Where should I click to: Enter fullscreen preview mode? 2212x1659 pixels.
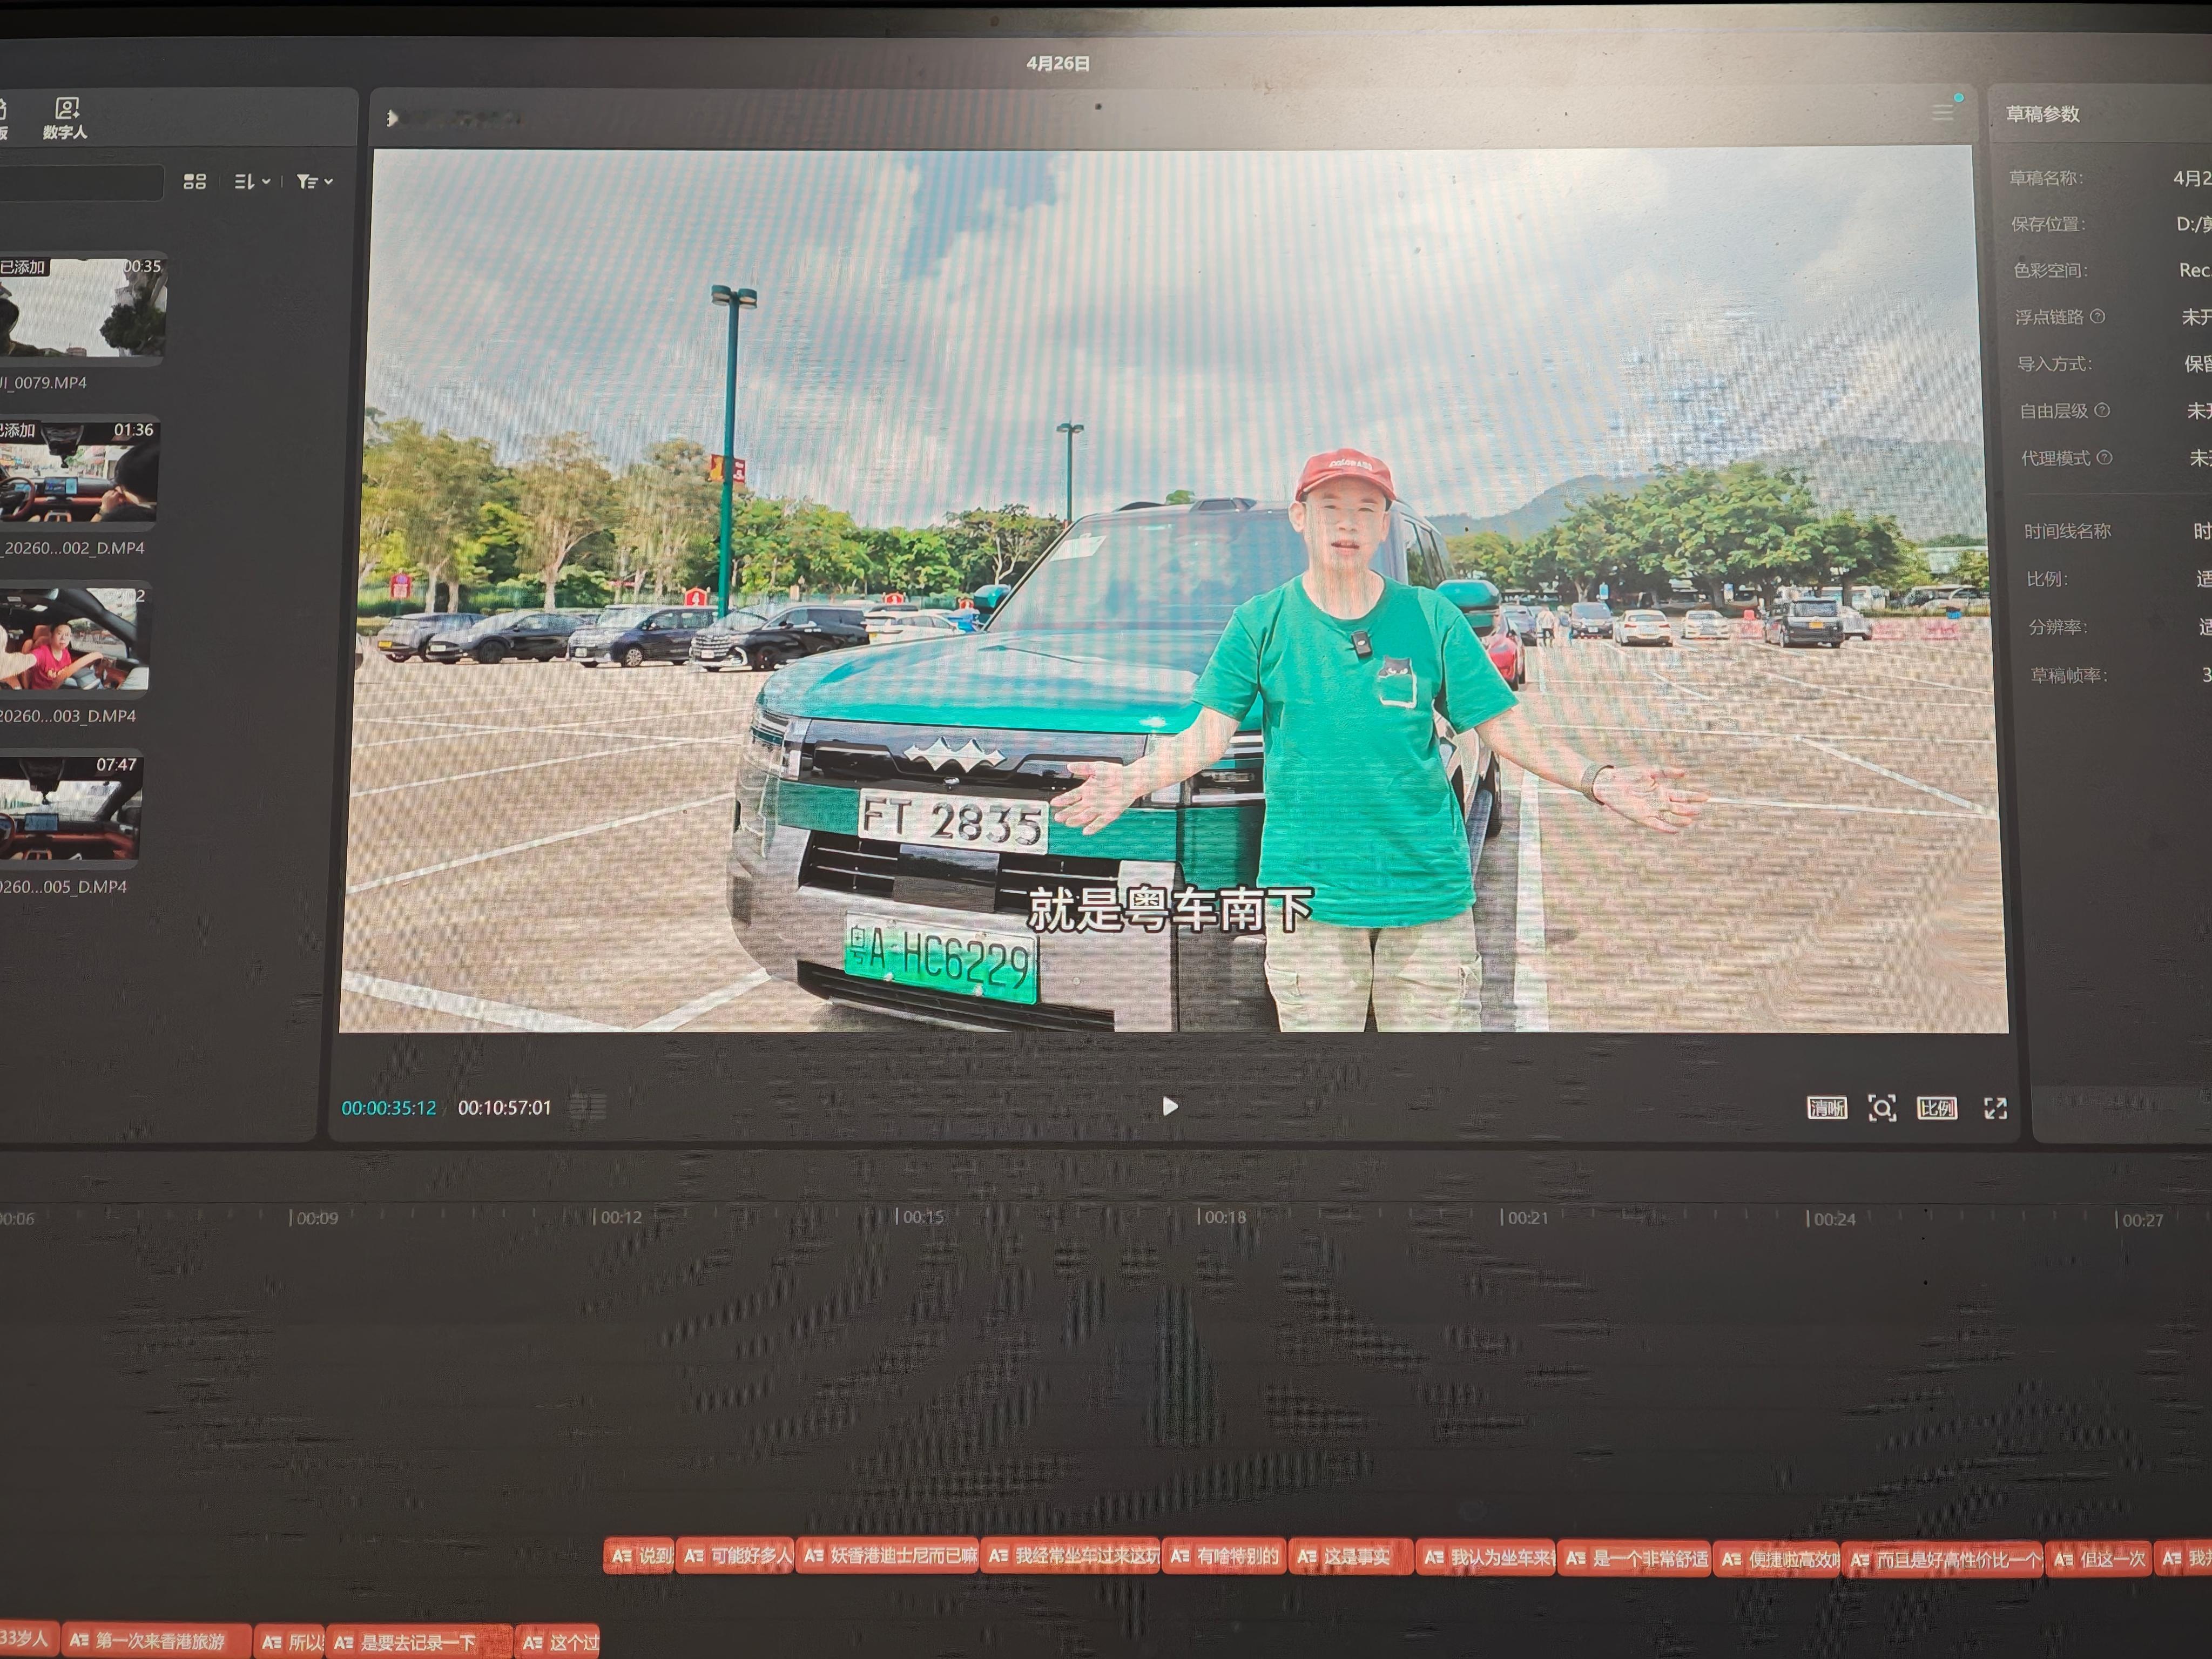(1995, 1108)
